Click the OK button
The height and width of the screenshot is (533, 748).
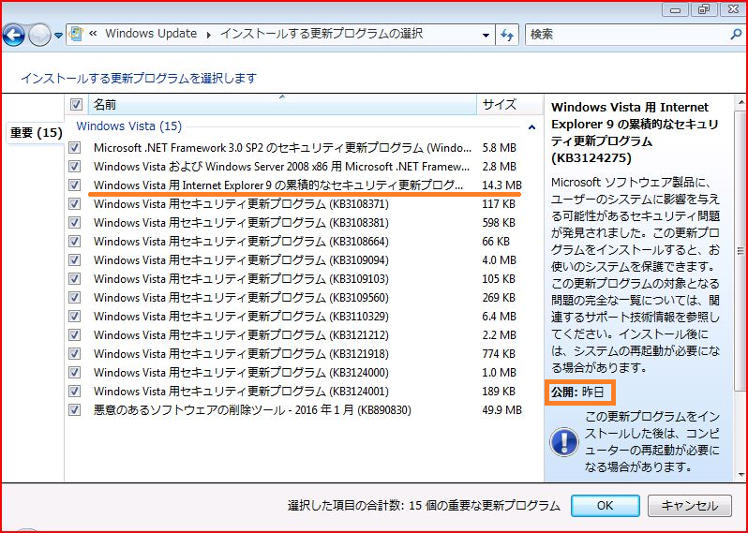point(605,505)
